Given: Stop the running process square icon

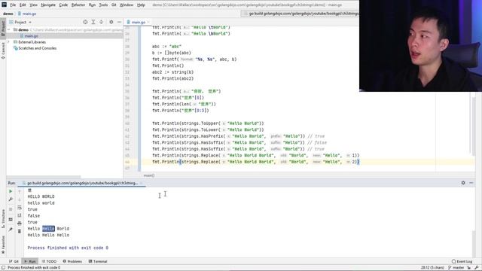Looking at the screenshot, I should pos(11,209).
